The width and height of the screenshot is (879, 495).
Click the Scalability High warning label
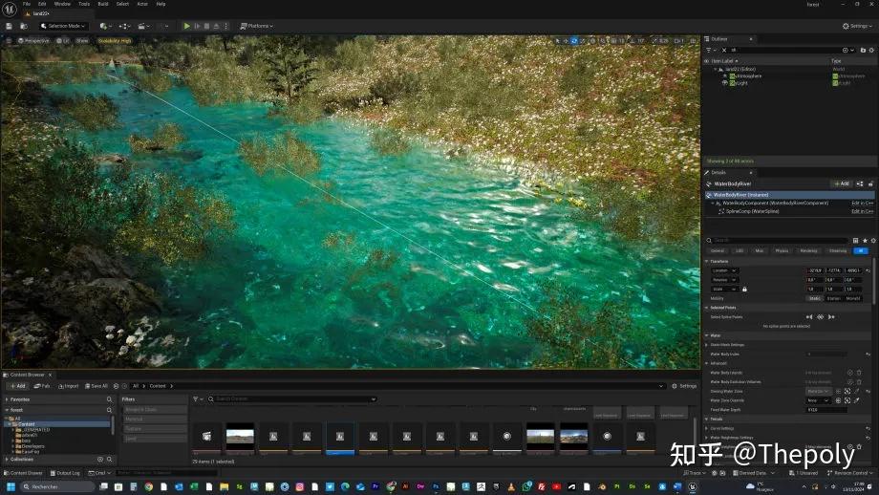point(115,41)
